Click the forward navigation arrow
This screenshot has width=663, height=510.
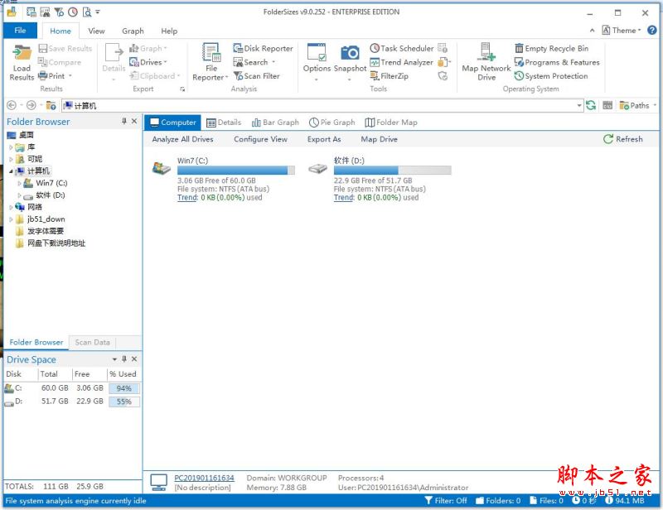coord(31,105)
